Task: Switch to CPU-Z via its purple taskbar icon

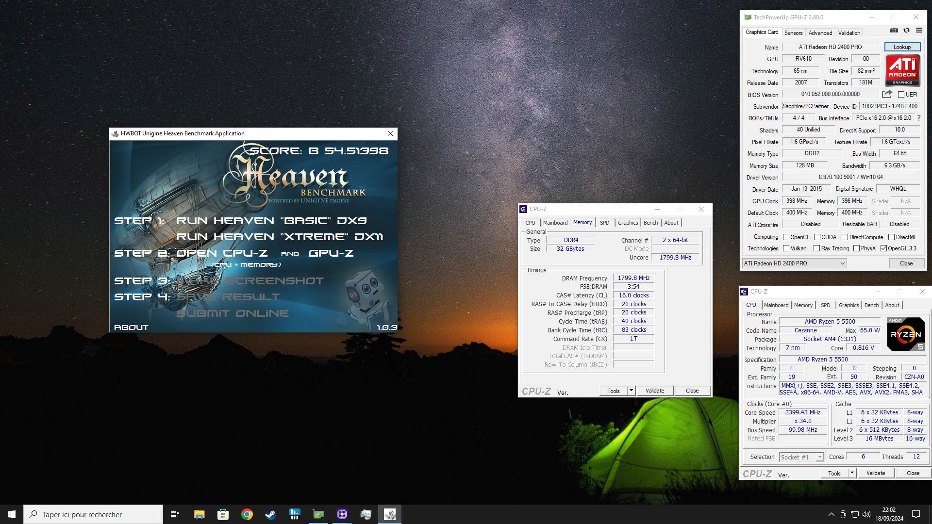Action: click(x=342, y=514)
